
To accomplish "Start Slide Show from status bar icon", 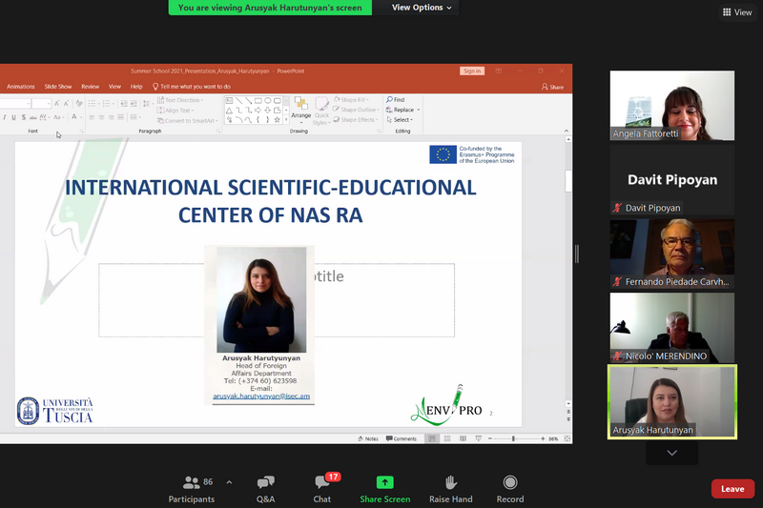I will click(479, 438).
